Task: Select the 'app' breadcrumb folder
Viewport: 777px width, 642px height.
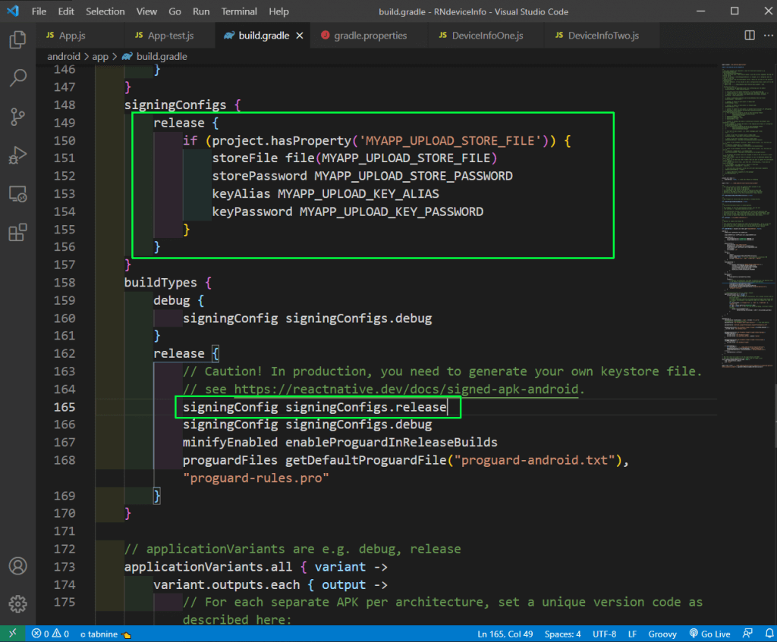Action: [x=100, y=56]
